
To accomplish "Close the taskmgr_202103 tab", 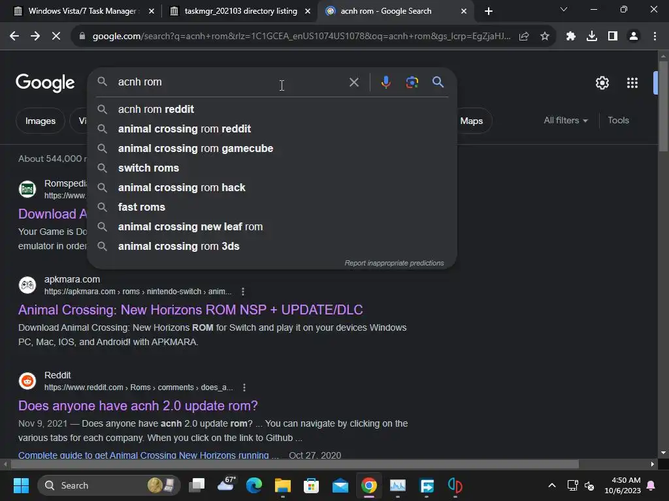I will [308, 11].
